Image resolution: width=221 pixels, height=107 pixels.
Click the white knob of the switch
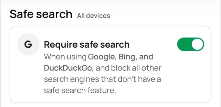[x=197, y=44]
